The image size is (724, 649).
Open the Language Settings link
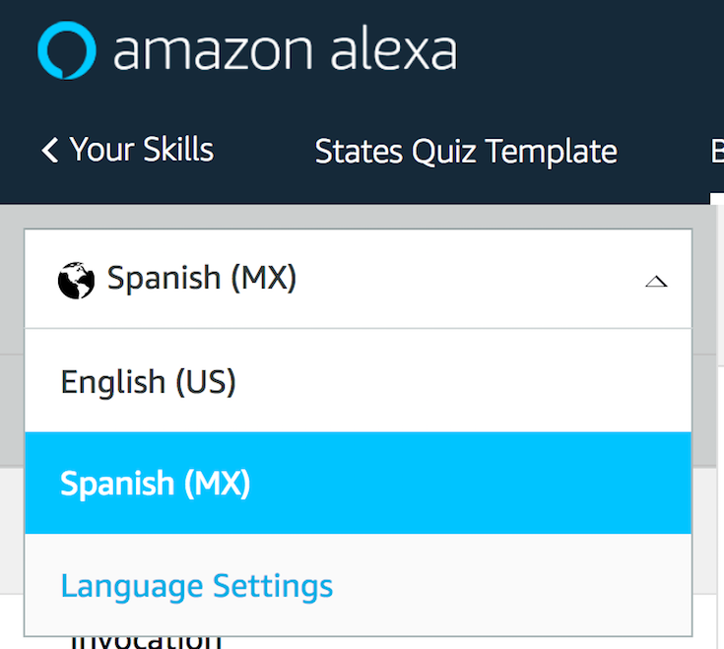(x=196, y=586)
